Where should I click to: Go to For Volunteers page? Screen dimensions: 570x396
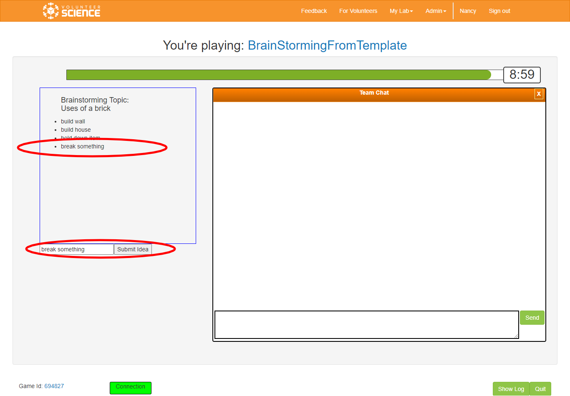(x=358, y=11)
